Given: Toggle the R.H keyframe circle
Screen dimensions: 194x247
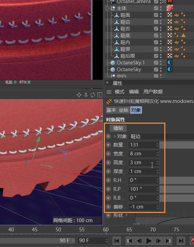Looking at the screenshot, I should [x=108, y=180].
